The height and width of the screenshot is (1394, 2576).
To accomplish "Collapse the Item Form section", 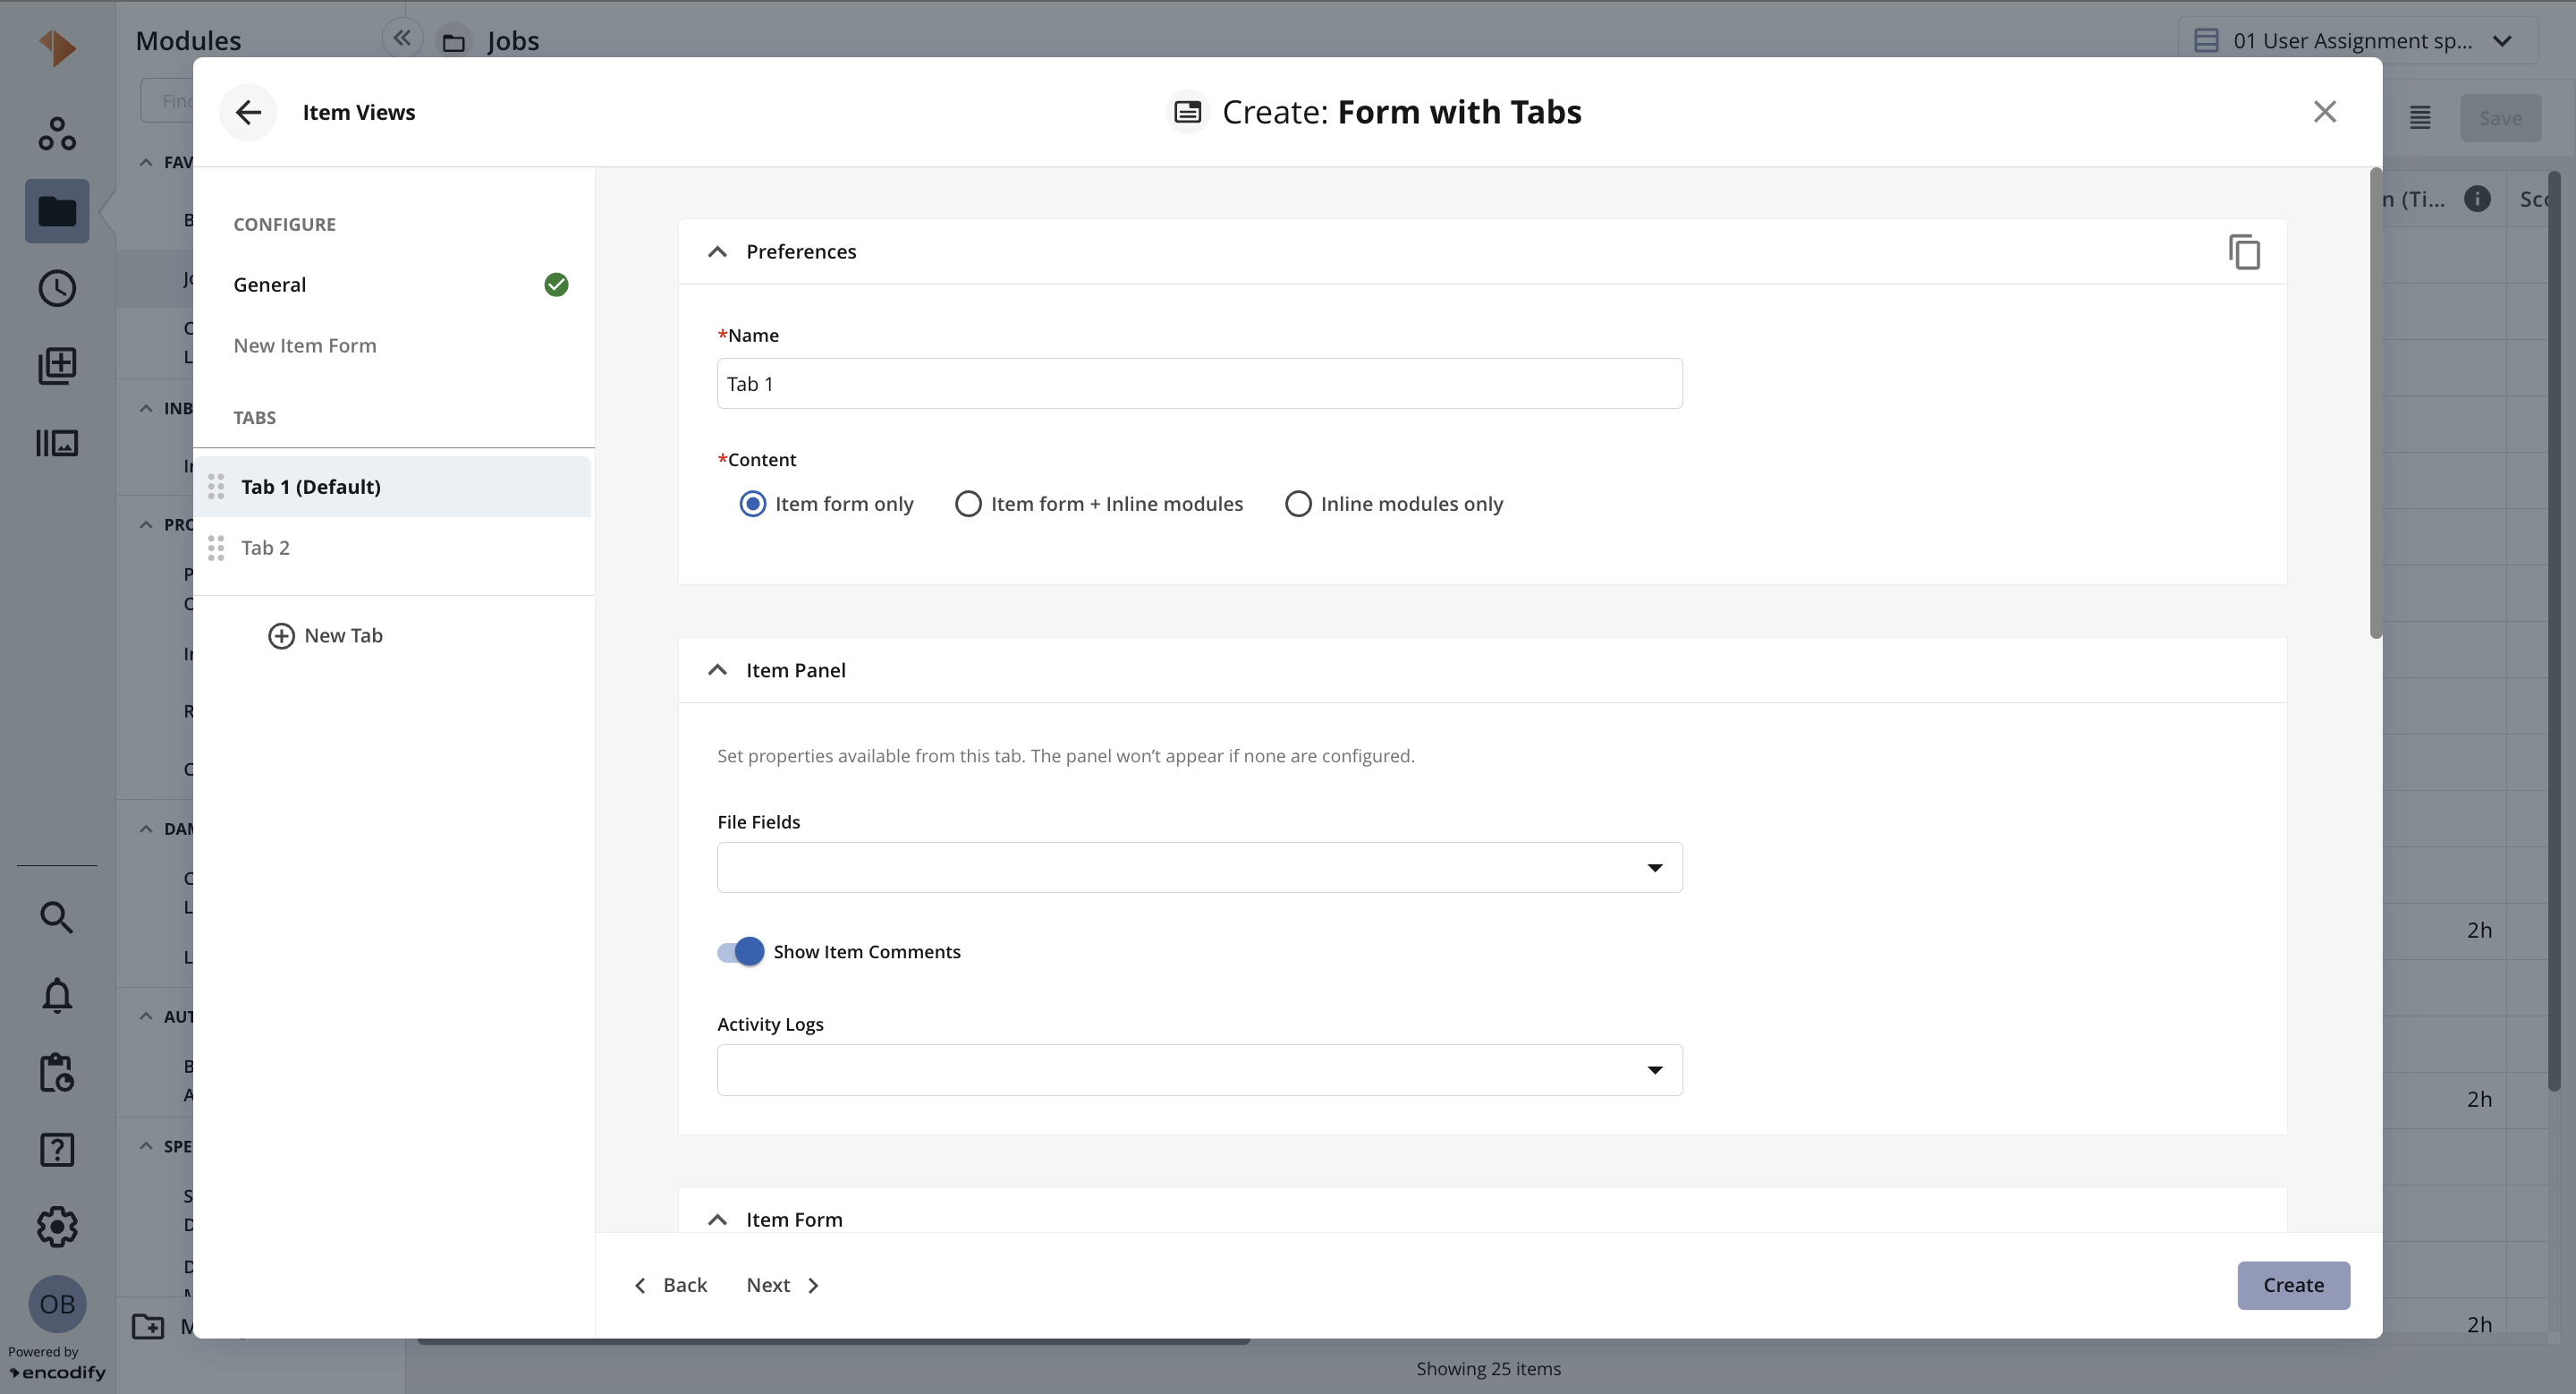I will [x=717, y=1220].
